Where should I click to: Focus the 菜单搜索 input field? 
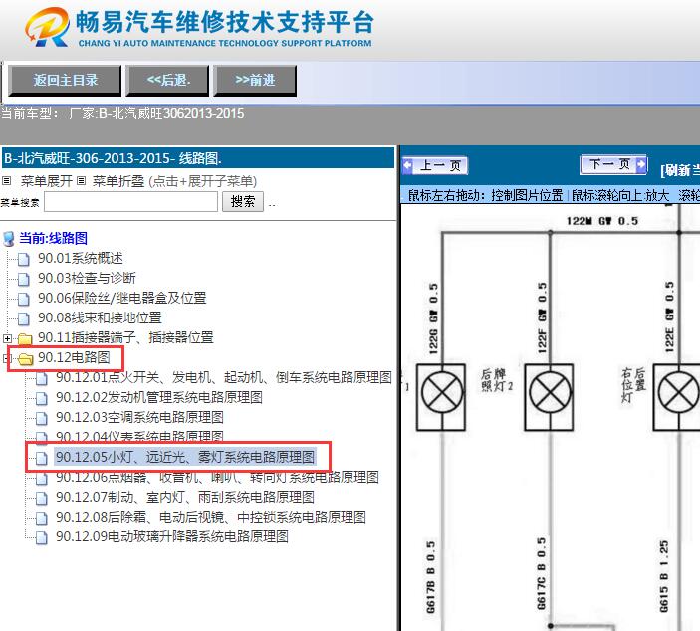click(130, 202)
